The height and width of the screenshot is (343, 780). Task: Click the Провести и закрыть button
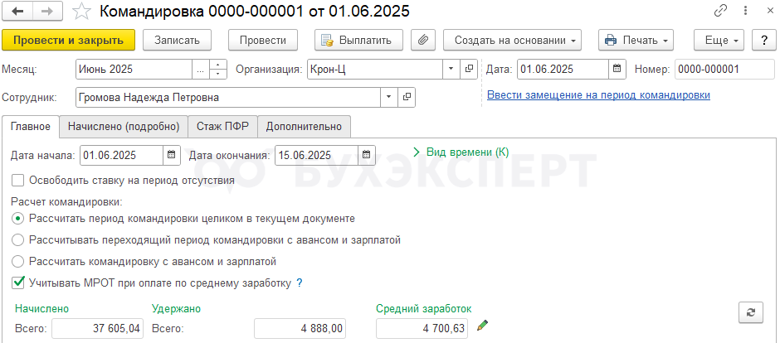(68, 40)
